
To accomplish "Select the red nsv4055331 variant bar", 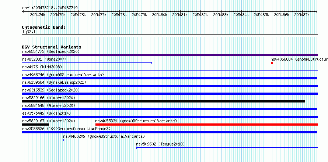I will (206, 125).
